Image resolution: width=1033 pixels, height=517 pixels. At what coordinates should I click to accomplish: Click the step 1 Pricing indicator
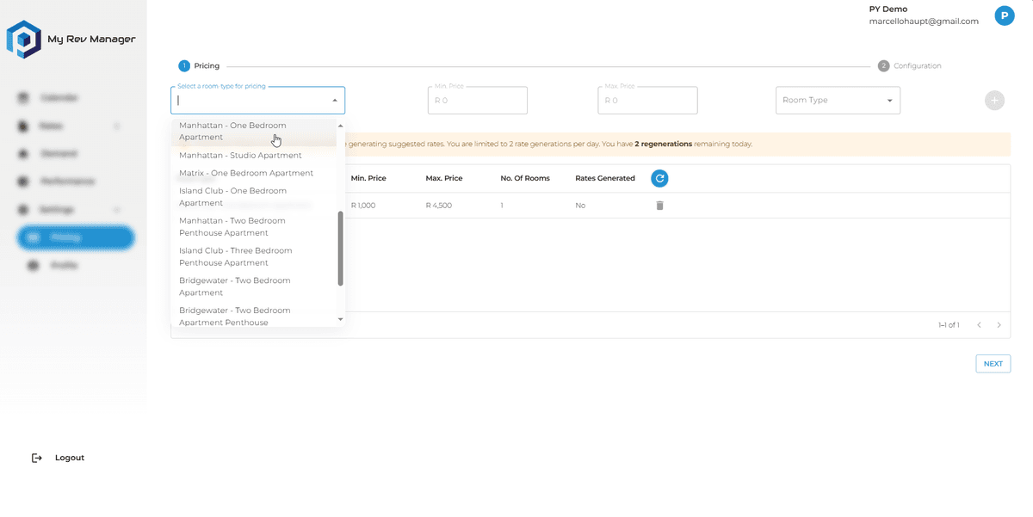[184, 65]
